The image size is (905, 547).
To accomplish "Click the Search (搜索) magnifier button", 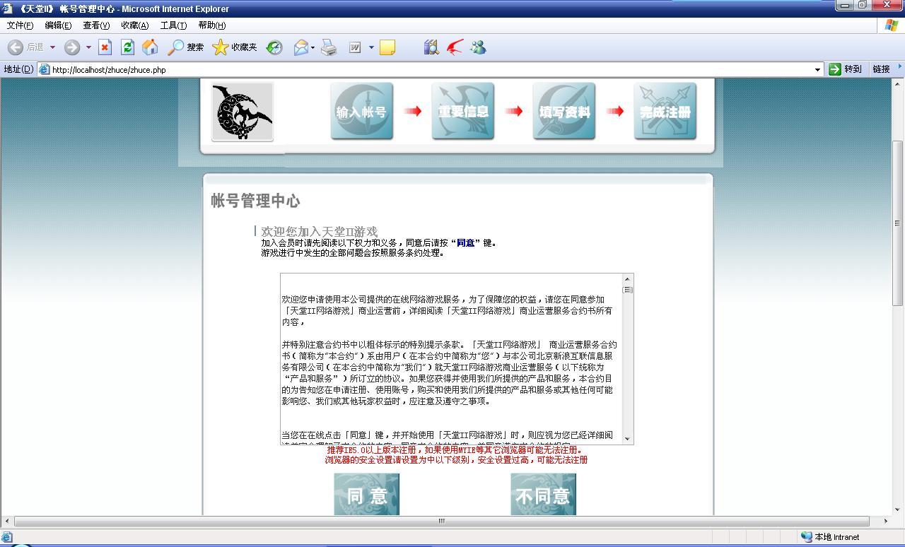I will tap(185, 47).
